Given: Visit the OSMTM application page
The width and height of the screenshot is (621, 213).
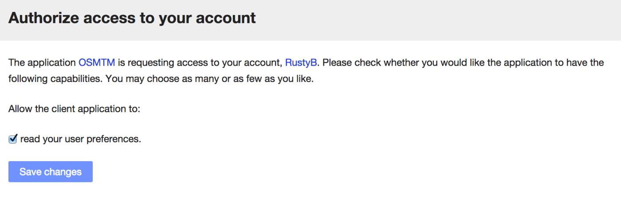Looking at the screenshot, I should 97,62.
